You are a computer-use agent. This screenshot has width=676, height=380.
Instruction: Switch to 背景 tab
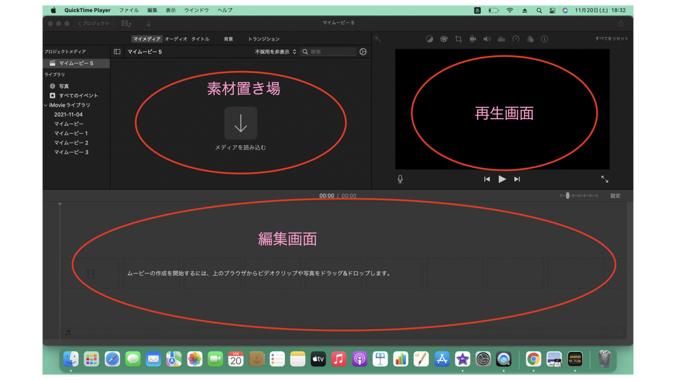tap(228, 39)
